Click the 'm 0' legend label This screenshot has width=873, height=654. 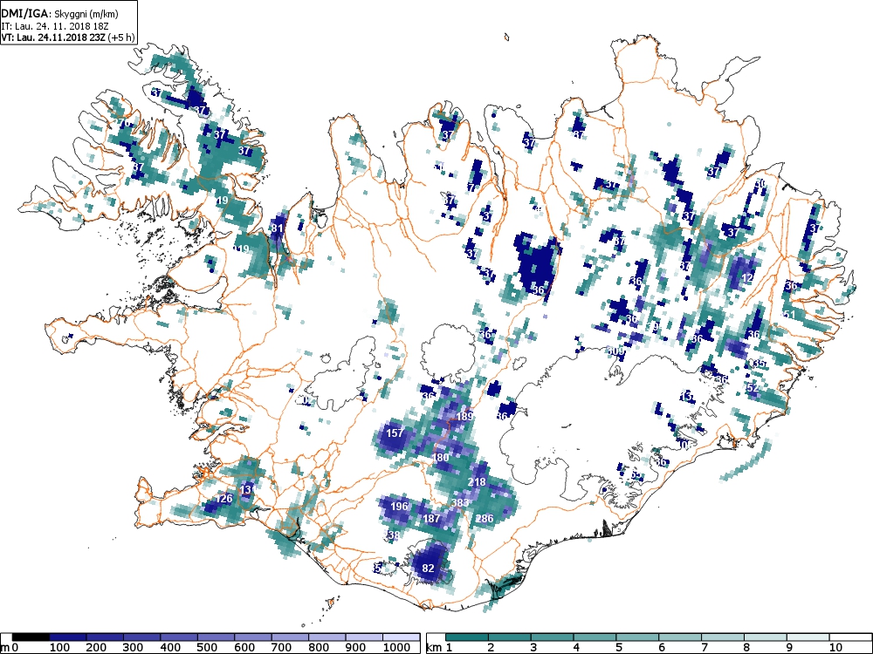(x=10, y=648)
